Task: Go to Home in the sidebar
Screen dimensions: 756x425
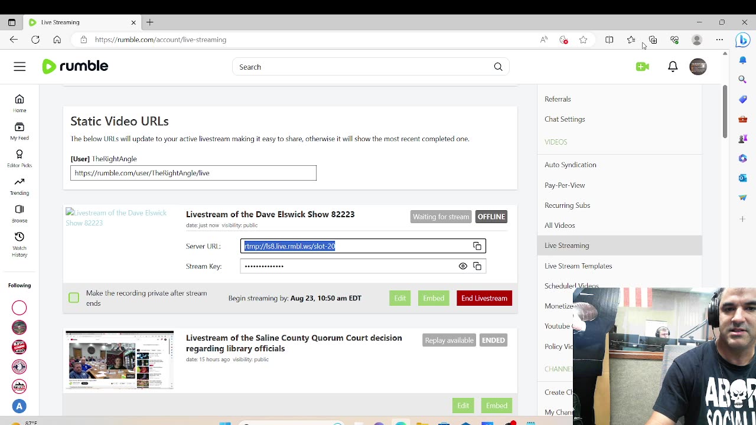Action: pos(19,103)
